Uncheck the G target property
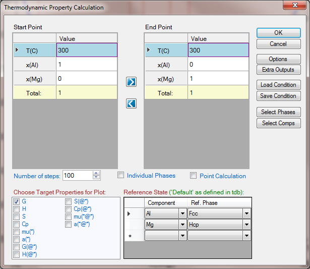The height and width of the screenshot is (269, 310). (17, 201)
